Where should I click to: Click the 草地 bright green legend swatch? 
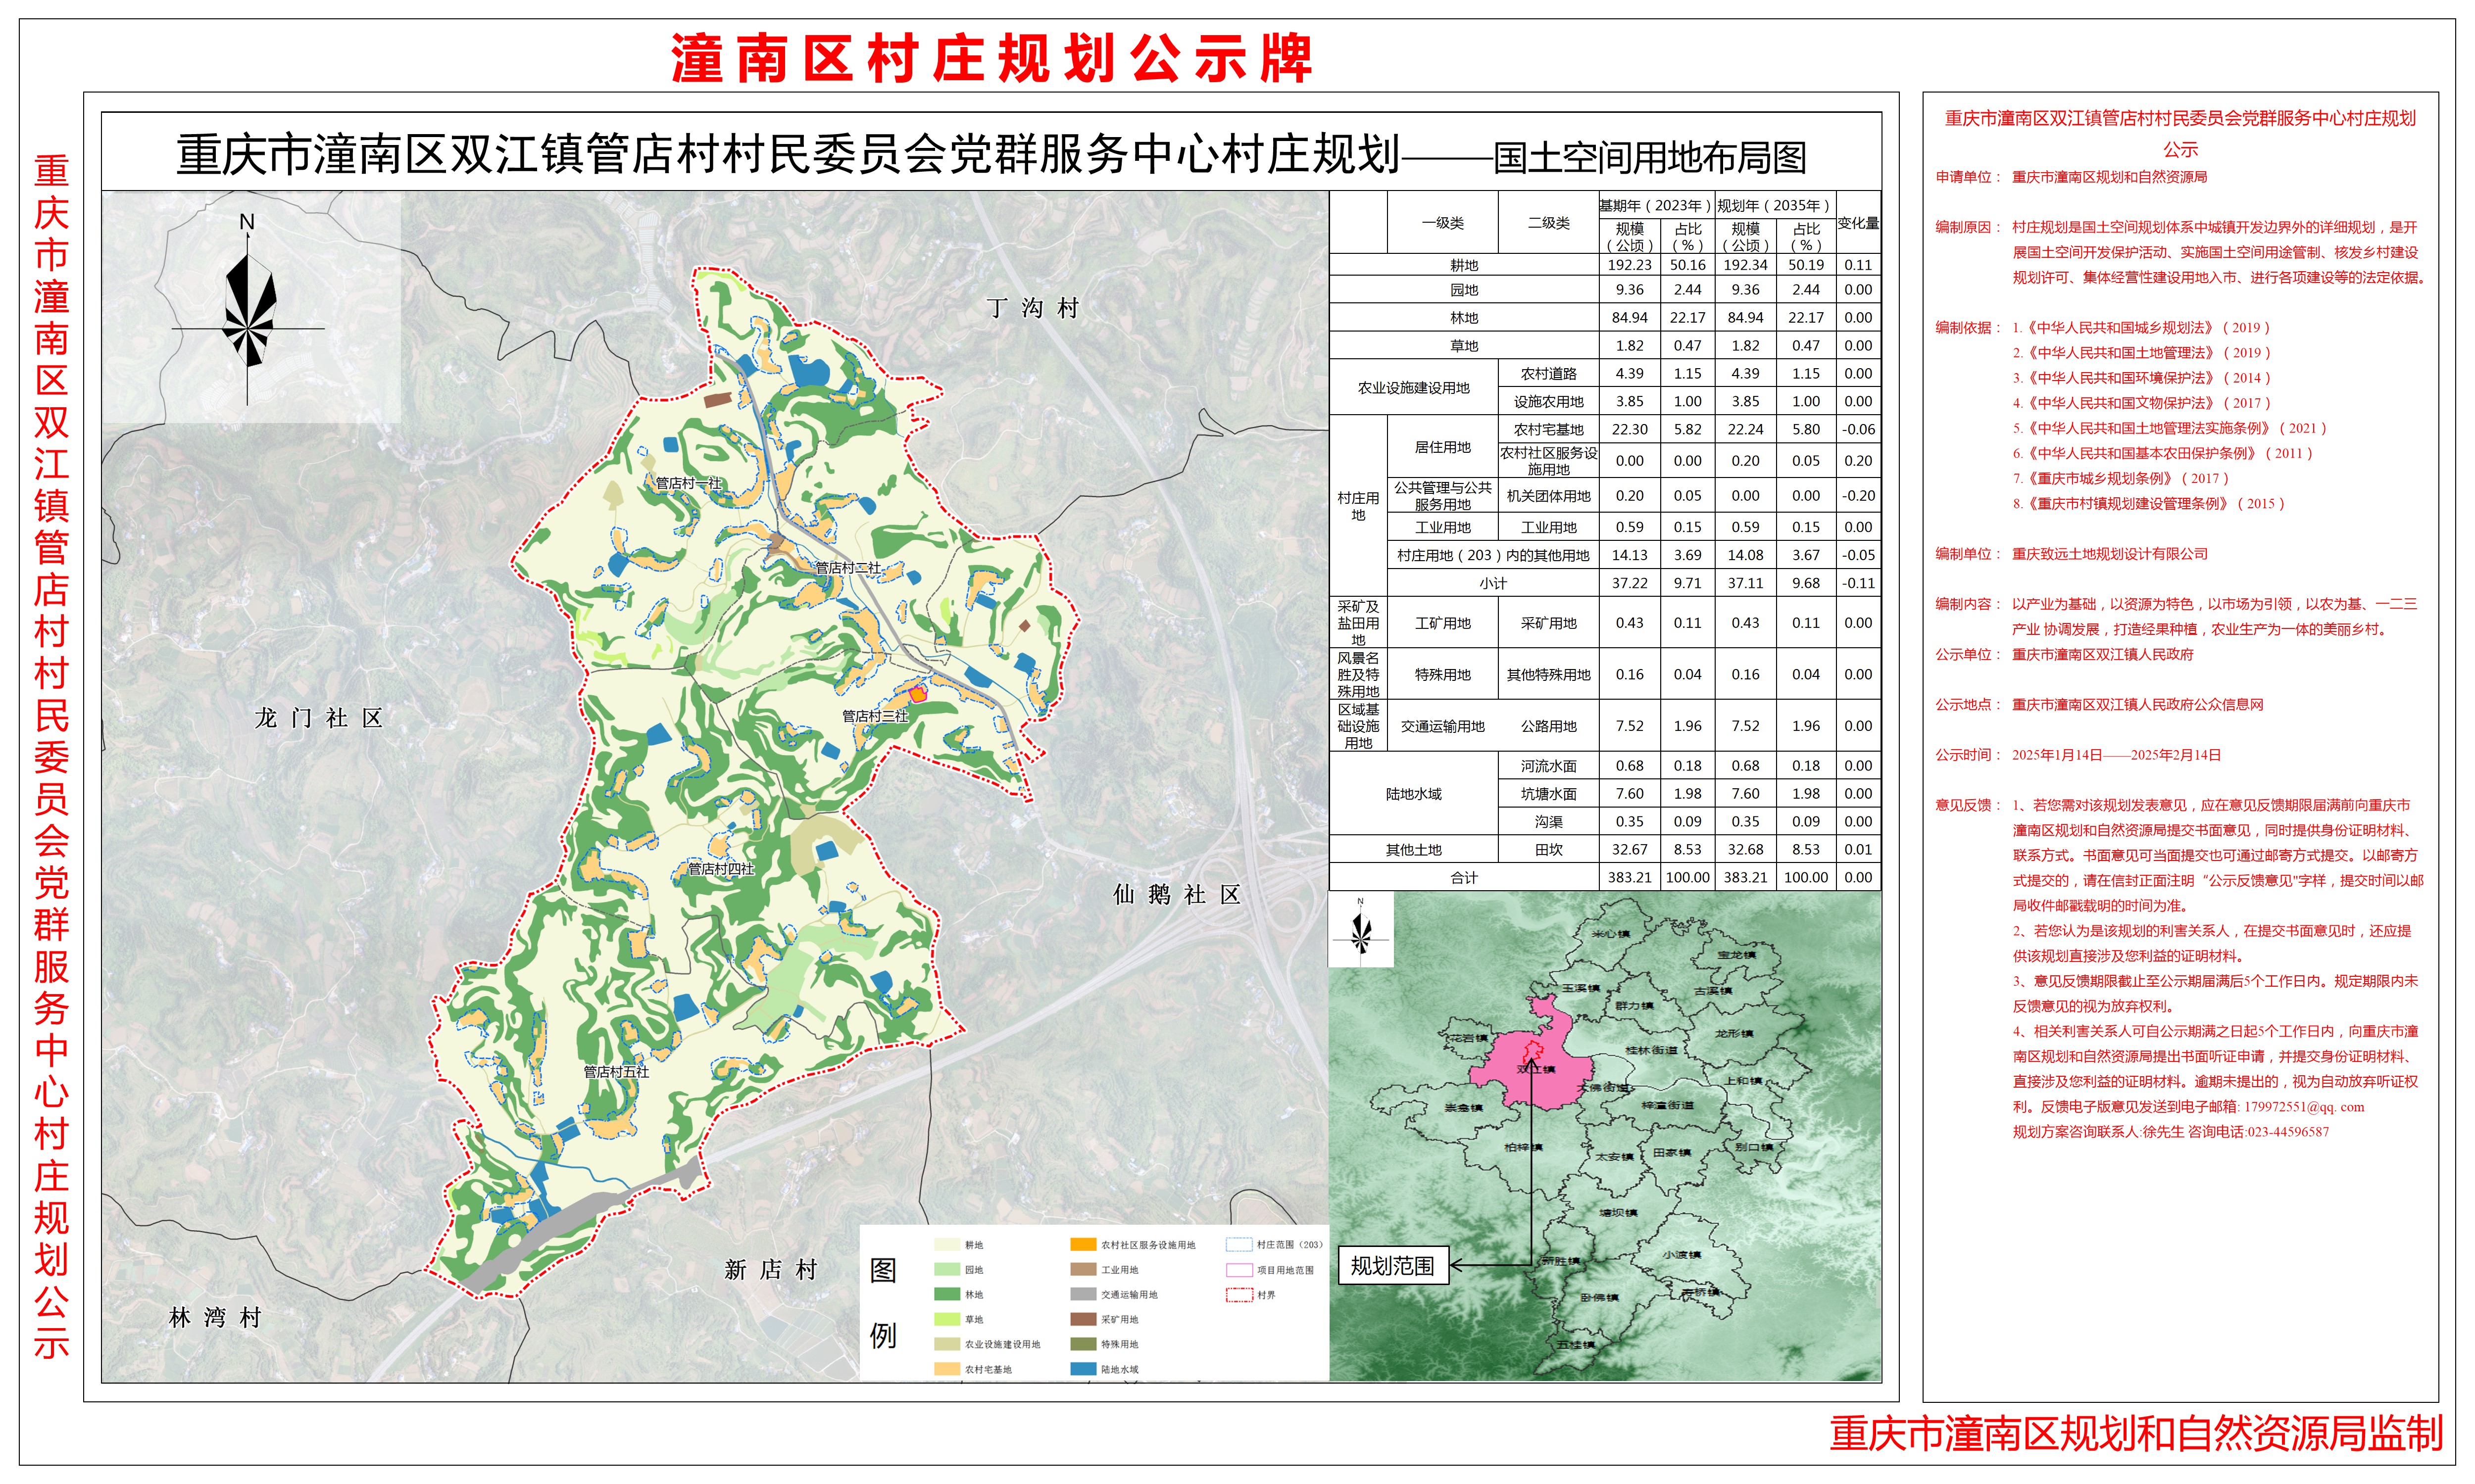(946, 1320)
